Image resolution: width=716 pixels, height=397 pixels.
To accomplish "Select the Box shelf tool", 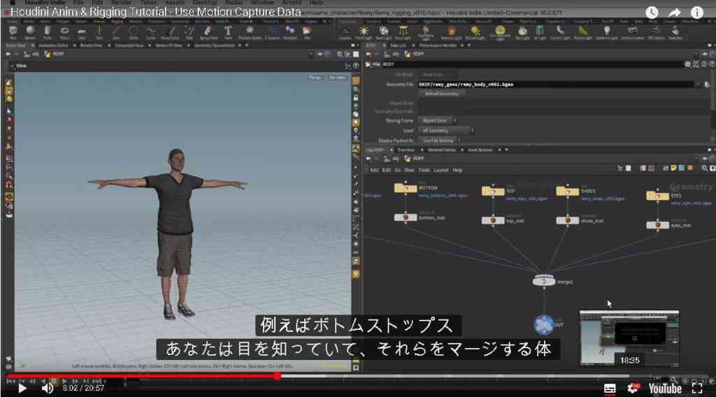I will point(13,31).
